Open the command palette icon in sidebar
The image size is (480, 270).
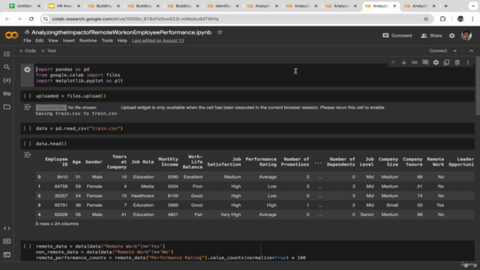[x=7, y=241]
